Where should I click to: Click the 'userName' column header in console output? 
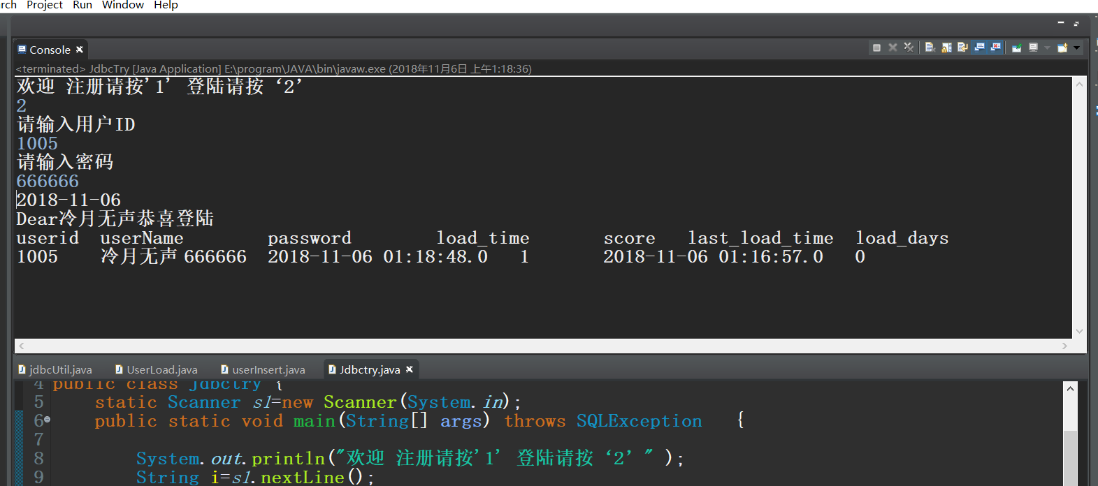(142, 238)
